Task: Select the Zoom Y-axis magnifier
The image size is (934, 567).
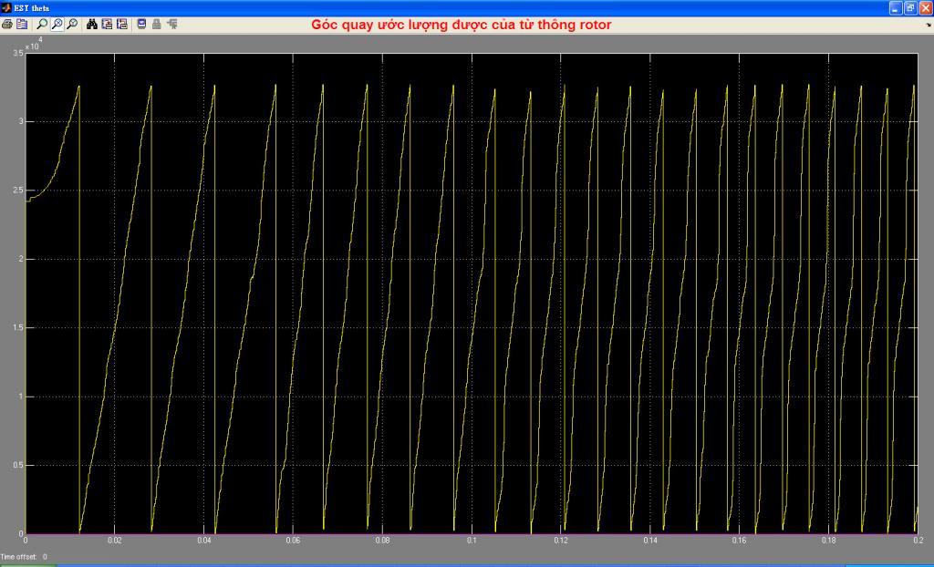Action: point(71,25)
